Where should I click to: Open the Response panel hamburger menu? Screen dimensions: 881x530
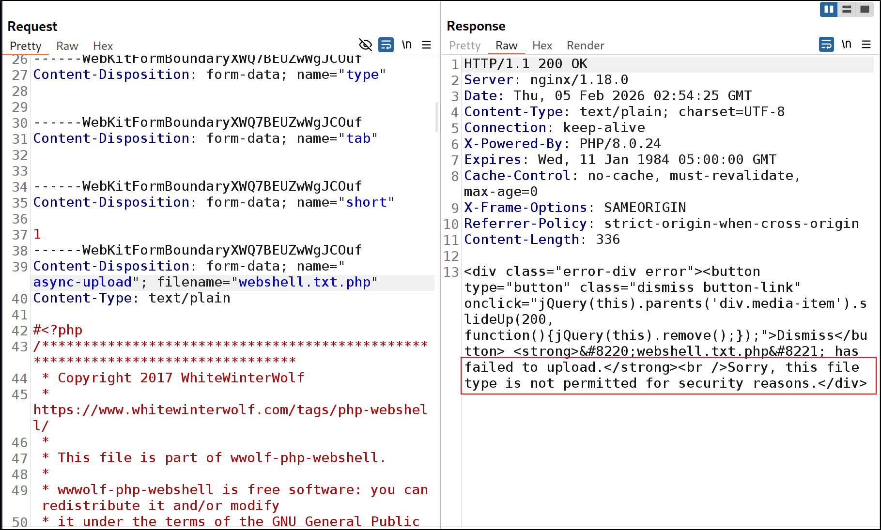[x=866, y=45]
